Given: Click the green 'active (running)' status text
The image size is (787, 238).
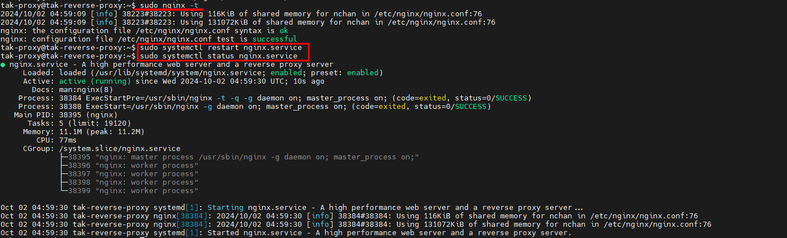Looking at the screenshot, I should 95,81.
